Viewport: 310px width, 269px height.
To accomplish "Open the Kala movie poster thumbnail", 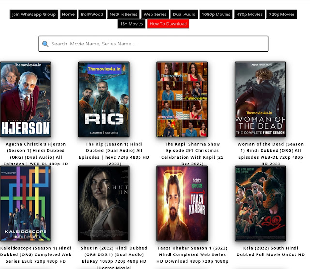I will [261, 204].
